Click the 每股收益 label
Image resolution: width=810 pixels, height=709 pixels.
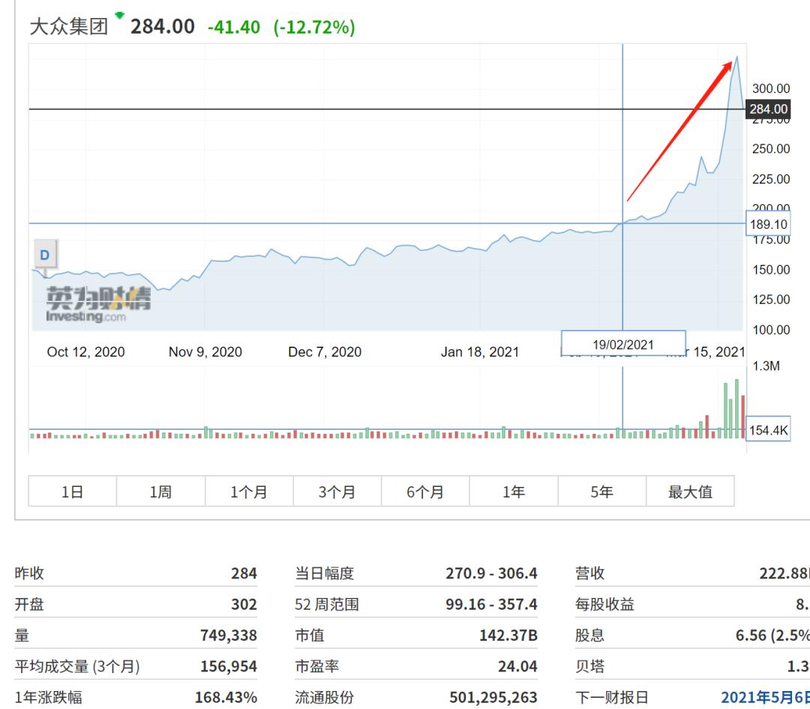(604, 604)
